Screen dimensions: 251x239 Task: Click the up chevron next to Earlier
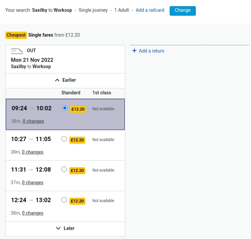click(x=57, y=80)
